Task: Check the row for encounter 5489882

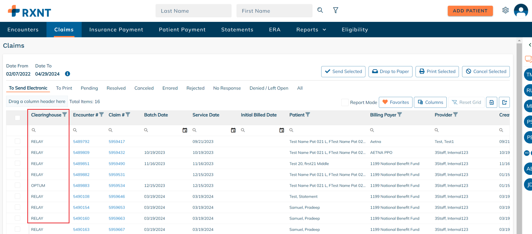Action: [17, 174]
